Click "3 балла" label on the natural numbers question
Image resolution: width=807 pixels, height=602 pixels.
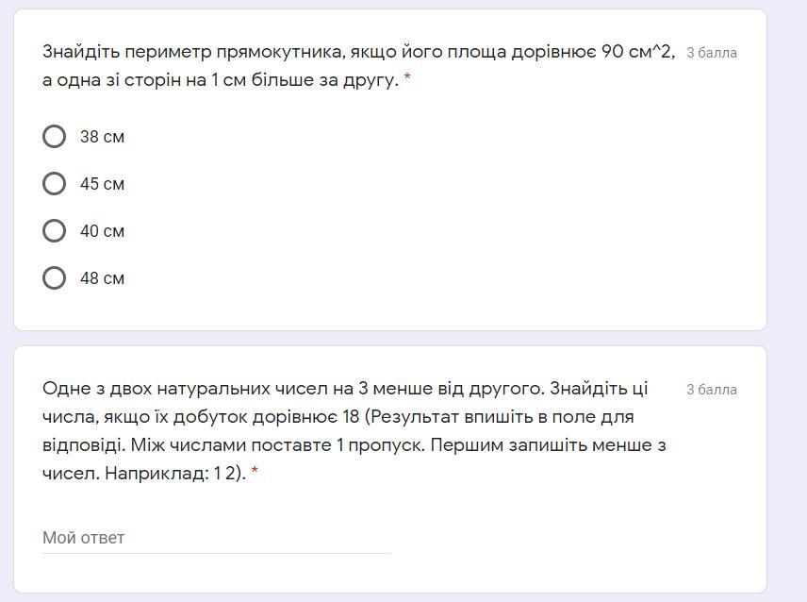point(712,390)
